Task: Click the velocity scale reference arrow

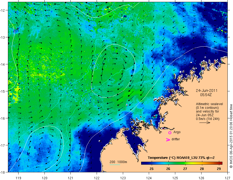Action: [205, 123]
